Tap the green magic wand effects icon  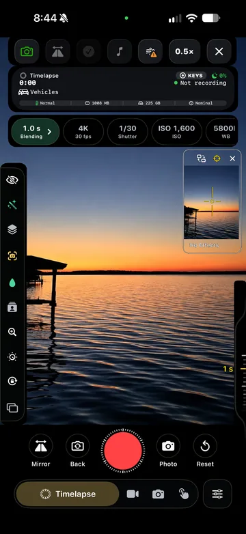click(12, 205)
